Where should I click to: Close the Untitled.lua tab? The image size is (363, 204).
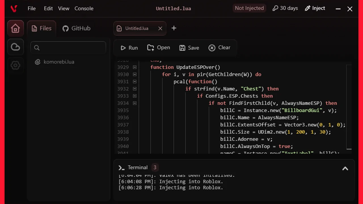160,28
